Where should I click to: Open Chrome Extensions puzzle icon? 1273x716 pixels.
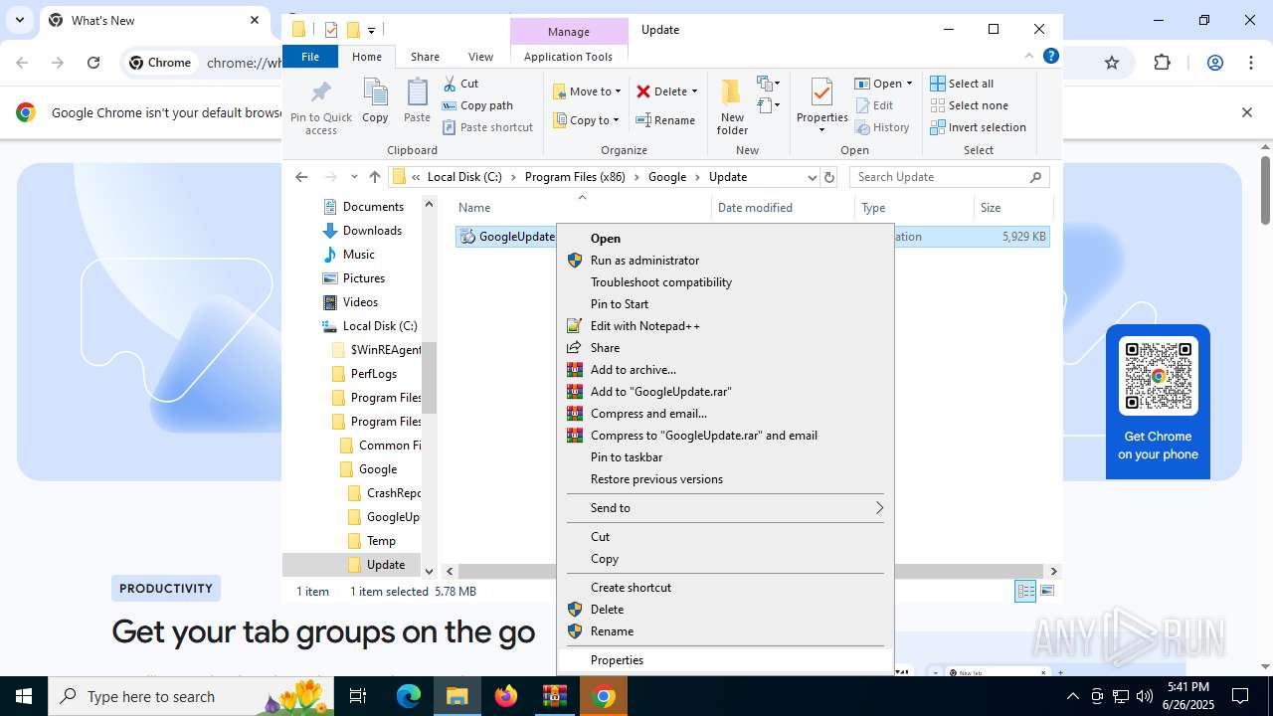[1163, 63]
